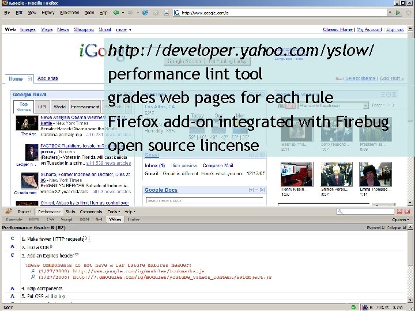The height and width of the screenshot is (311, 415).
Task: Minimize the Google Docs gadget
Action: click(x=256, y=189)
